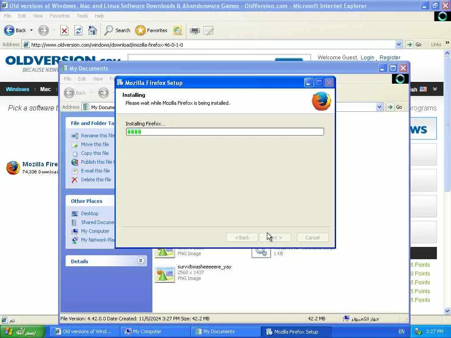Click Internet Explorer Back arrow icon
Image resolution: width=451 pixels, height=338 pixels.
(9, 30)
